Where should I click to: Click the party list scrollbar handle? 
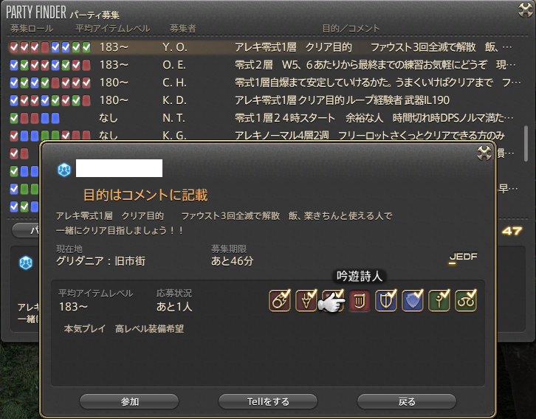526,143
